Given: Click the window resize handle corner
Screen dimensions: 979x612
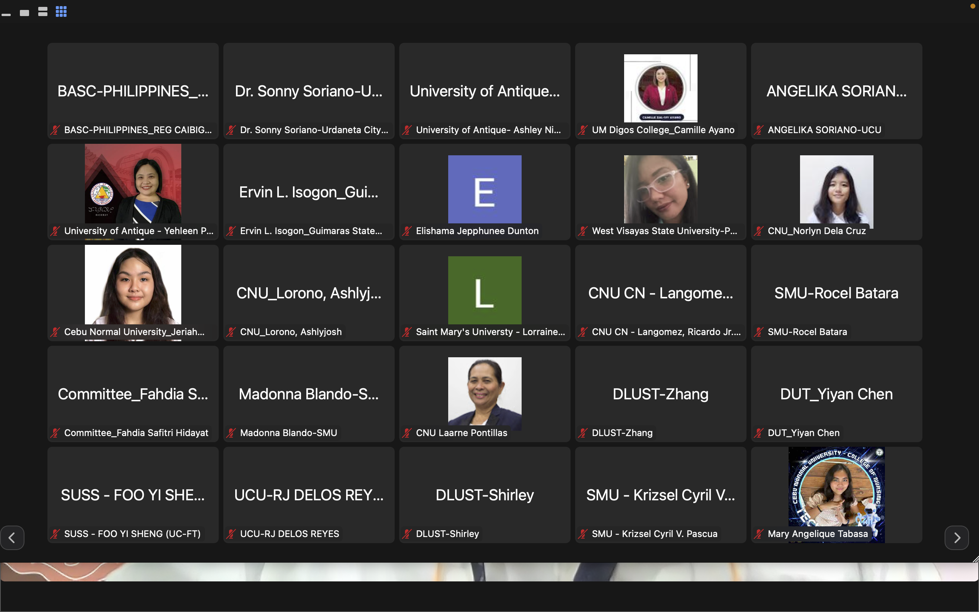Looking at the screenshot, I should (x=975, y=559).
